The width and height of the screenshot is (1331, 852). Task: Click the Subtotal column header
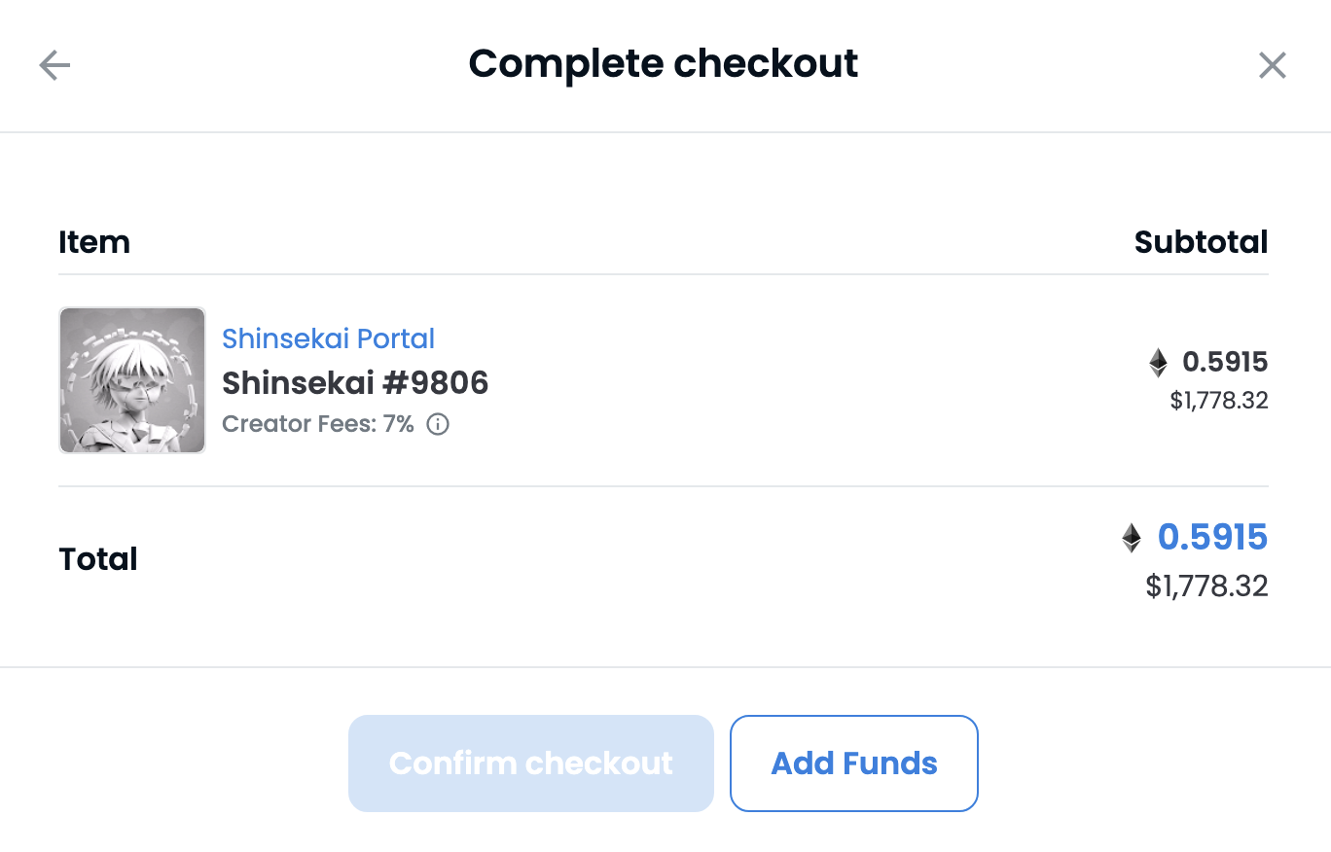1201,241
